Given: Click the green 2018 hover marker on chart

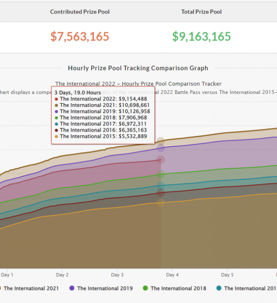Looking at the screenshot, I should (161, 175).
